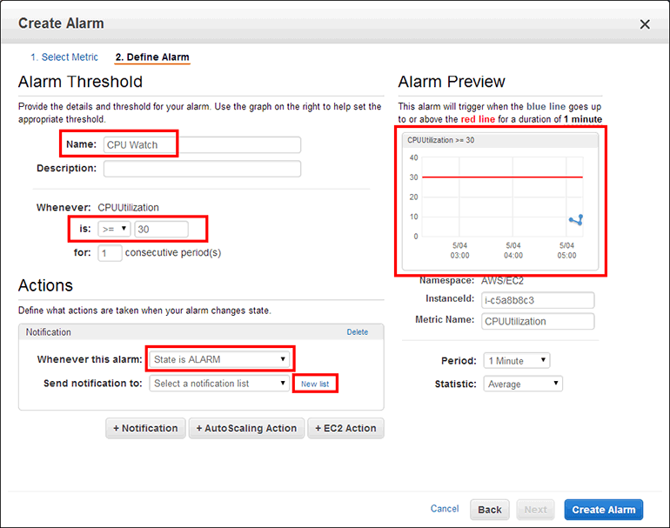The width and height of the screenshot is (670, 528).
Task: Add an AutoScaling Action
Action: click(x=246, y=428)
